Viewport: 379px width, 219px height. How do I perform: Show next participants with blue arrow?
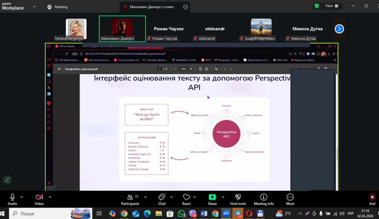pyautogui.click(x=339, y=29)
